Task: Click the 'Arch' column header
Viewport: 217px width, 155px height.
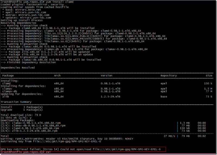Action: [57, 75]
